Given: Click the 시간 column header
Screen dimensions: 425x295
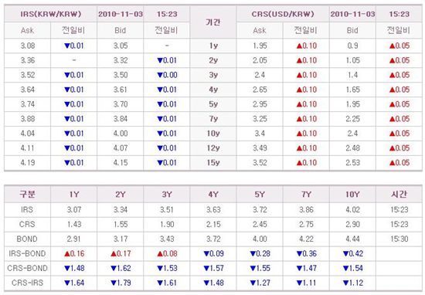Looking at the screenshot, I should pyautogui.click(x=399, y=195).
